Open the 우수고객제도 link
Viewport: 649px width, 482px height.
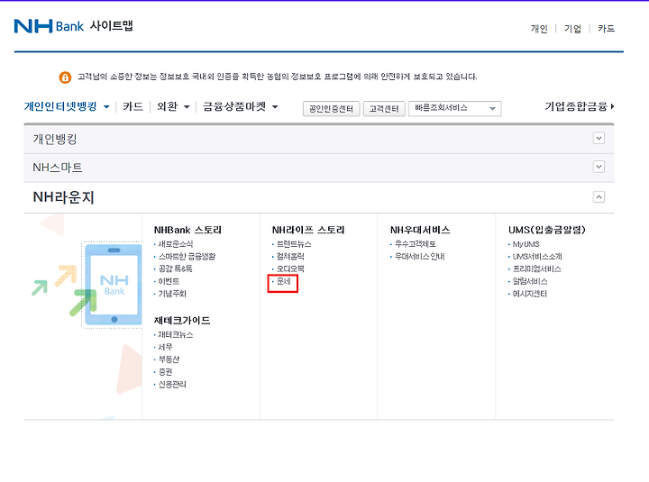pos(416,244)
